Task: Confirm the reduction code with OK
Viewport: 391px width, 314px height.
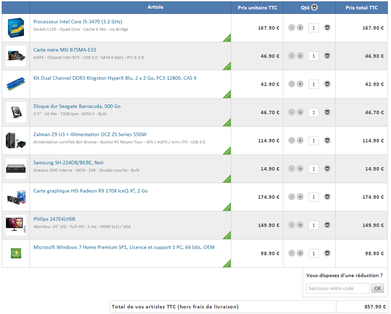Action: pos(377,288)
